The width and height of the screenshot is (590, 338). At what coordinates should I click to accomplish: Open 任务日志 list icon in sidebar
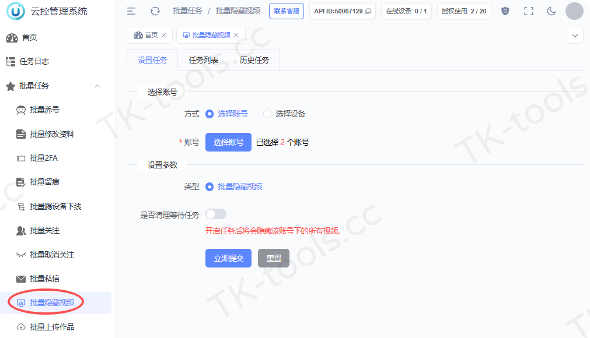tap(11, 61)
